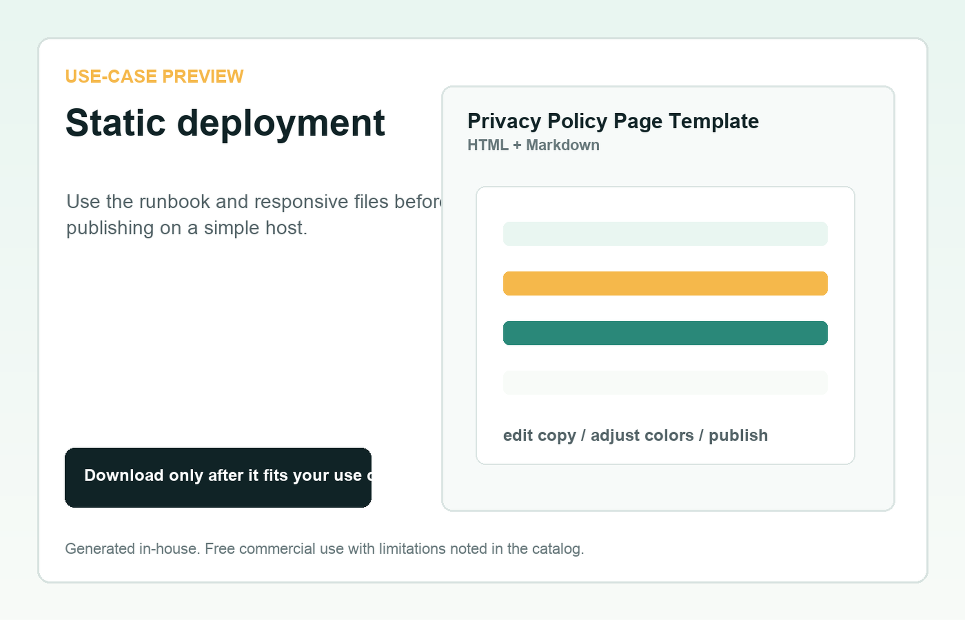The image size is (965, 620).
Task: Click the dark 'Download only after it fits' button
Action: coord(218,477)
